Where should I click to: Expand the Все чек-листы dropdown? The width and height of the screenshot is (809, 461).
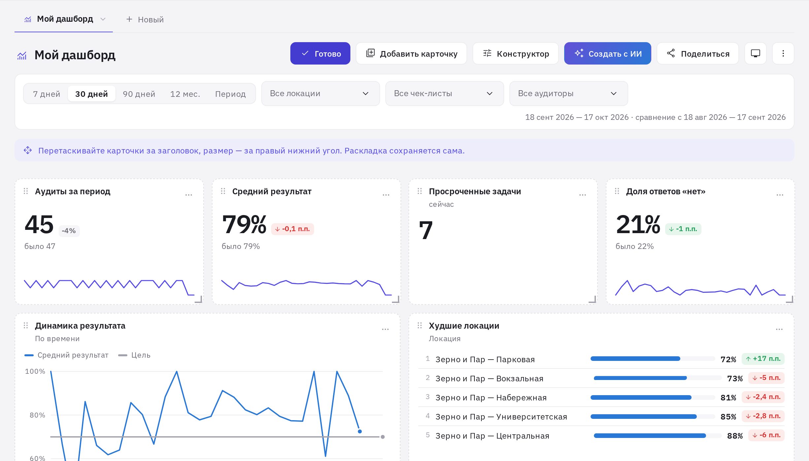tap(444, 94)
